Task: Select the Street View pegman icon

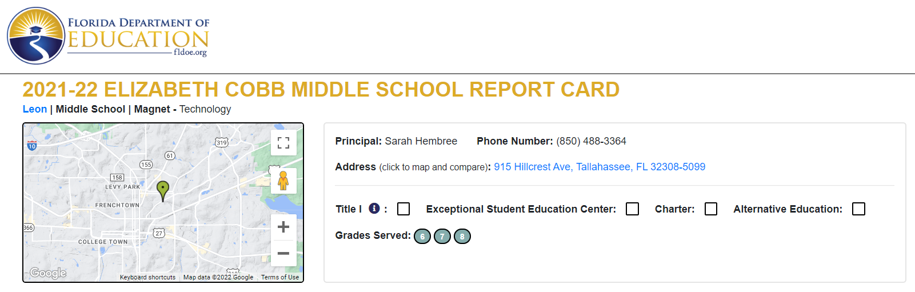Action: (x=283, y=181)
